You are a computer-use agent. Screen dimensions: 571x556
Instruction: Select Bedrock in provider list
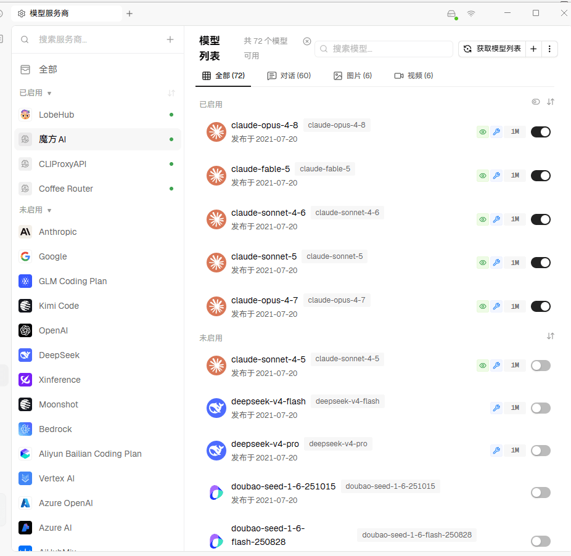point(97,429)
